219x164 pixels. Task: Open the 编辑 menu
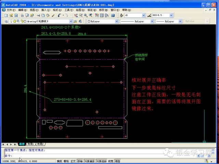click(23, 10)
